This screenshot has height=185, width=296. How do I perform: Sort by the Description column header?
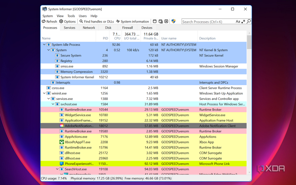click(x=222, y=36)
